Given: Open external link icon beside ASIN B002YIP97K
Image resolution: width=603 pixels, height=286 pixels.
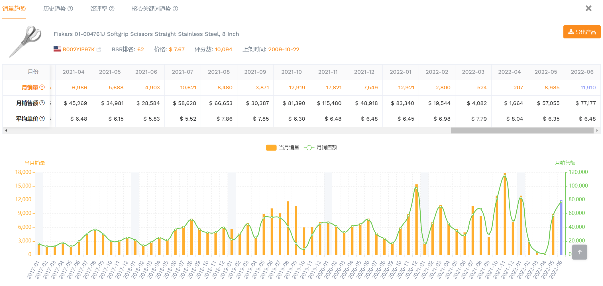Looking at the screenshot, I should pyautogui.click(x=99, y=50).
